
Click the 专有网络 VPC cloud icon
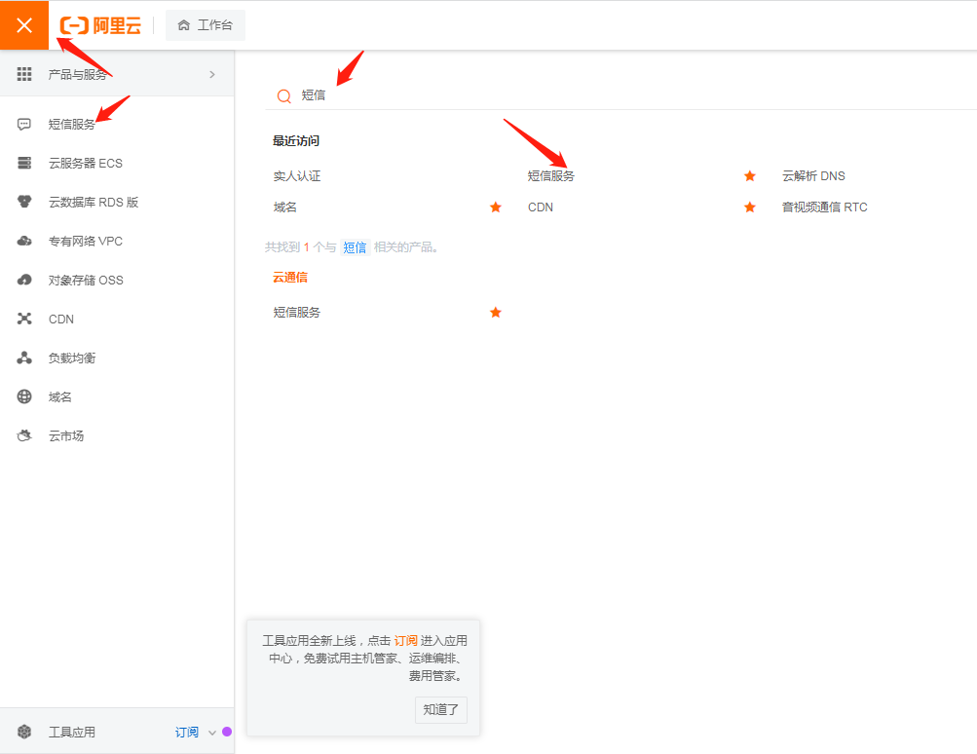click(x=24, y=241)
